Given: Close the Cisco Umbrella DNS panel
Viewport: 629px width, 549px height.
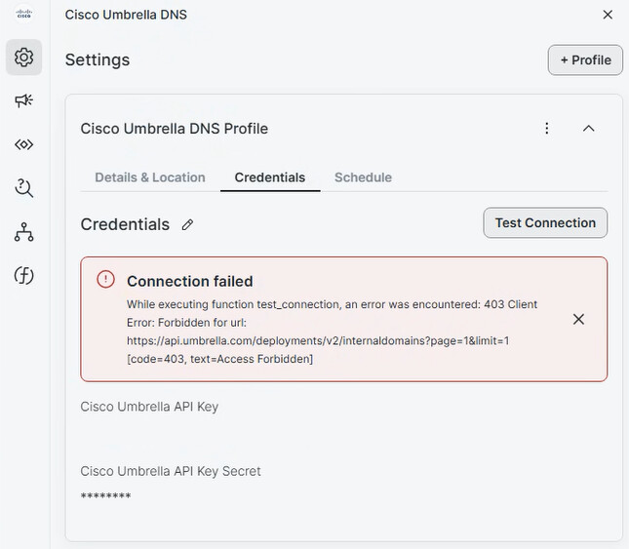Looking at the screenshot, I should (608, 15).
